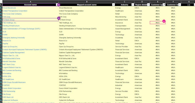Open Shanghai Jiaotong University link in column A
Image resolution: width=195 pixels, height=103 pixels.
[x=14, y=37]
